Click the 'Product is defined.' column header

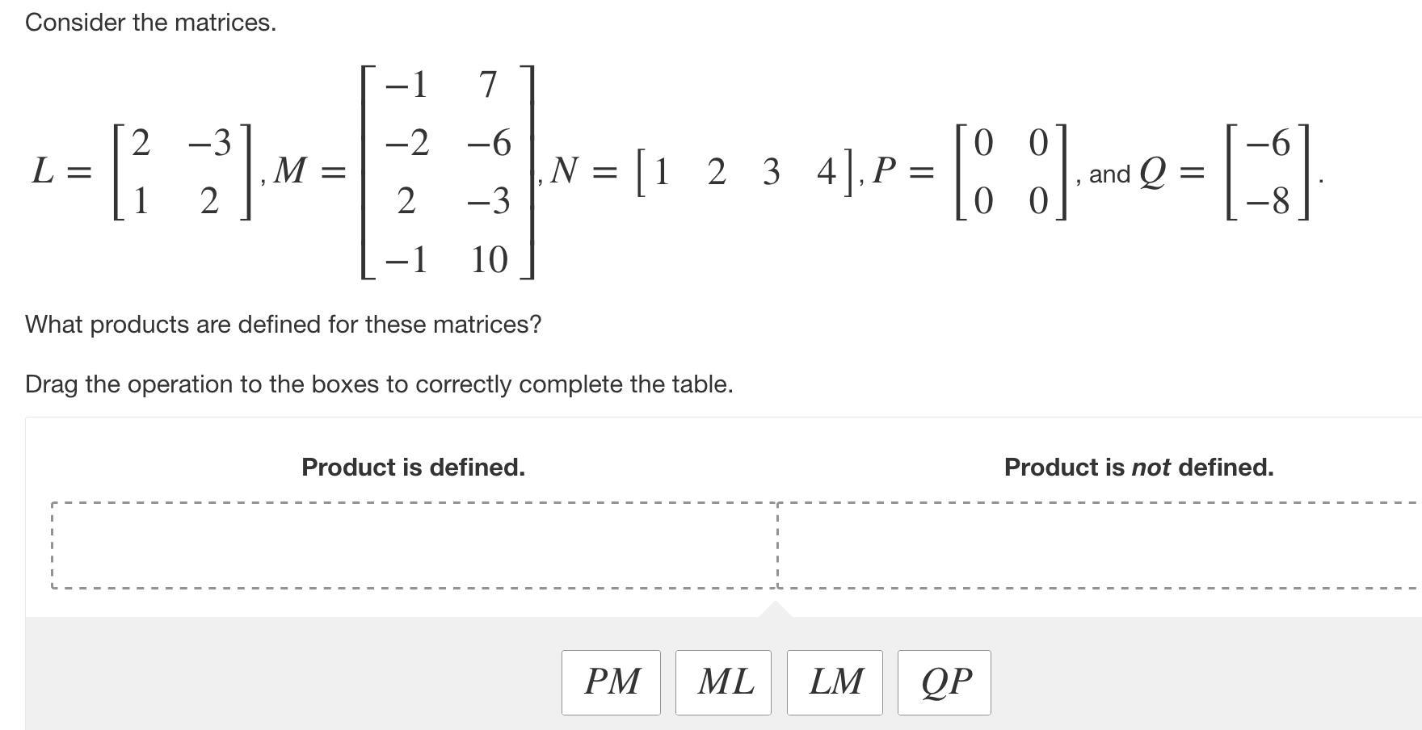point(413,467)
